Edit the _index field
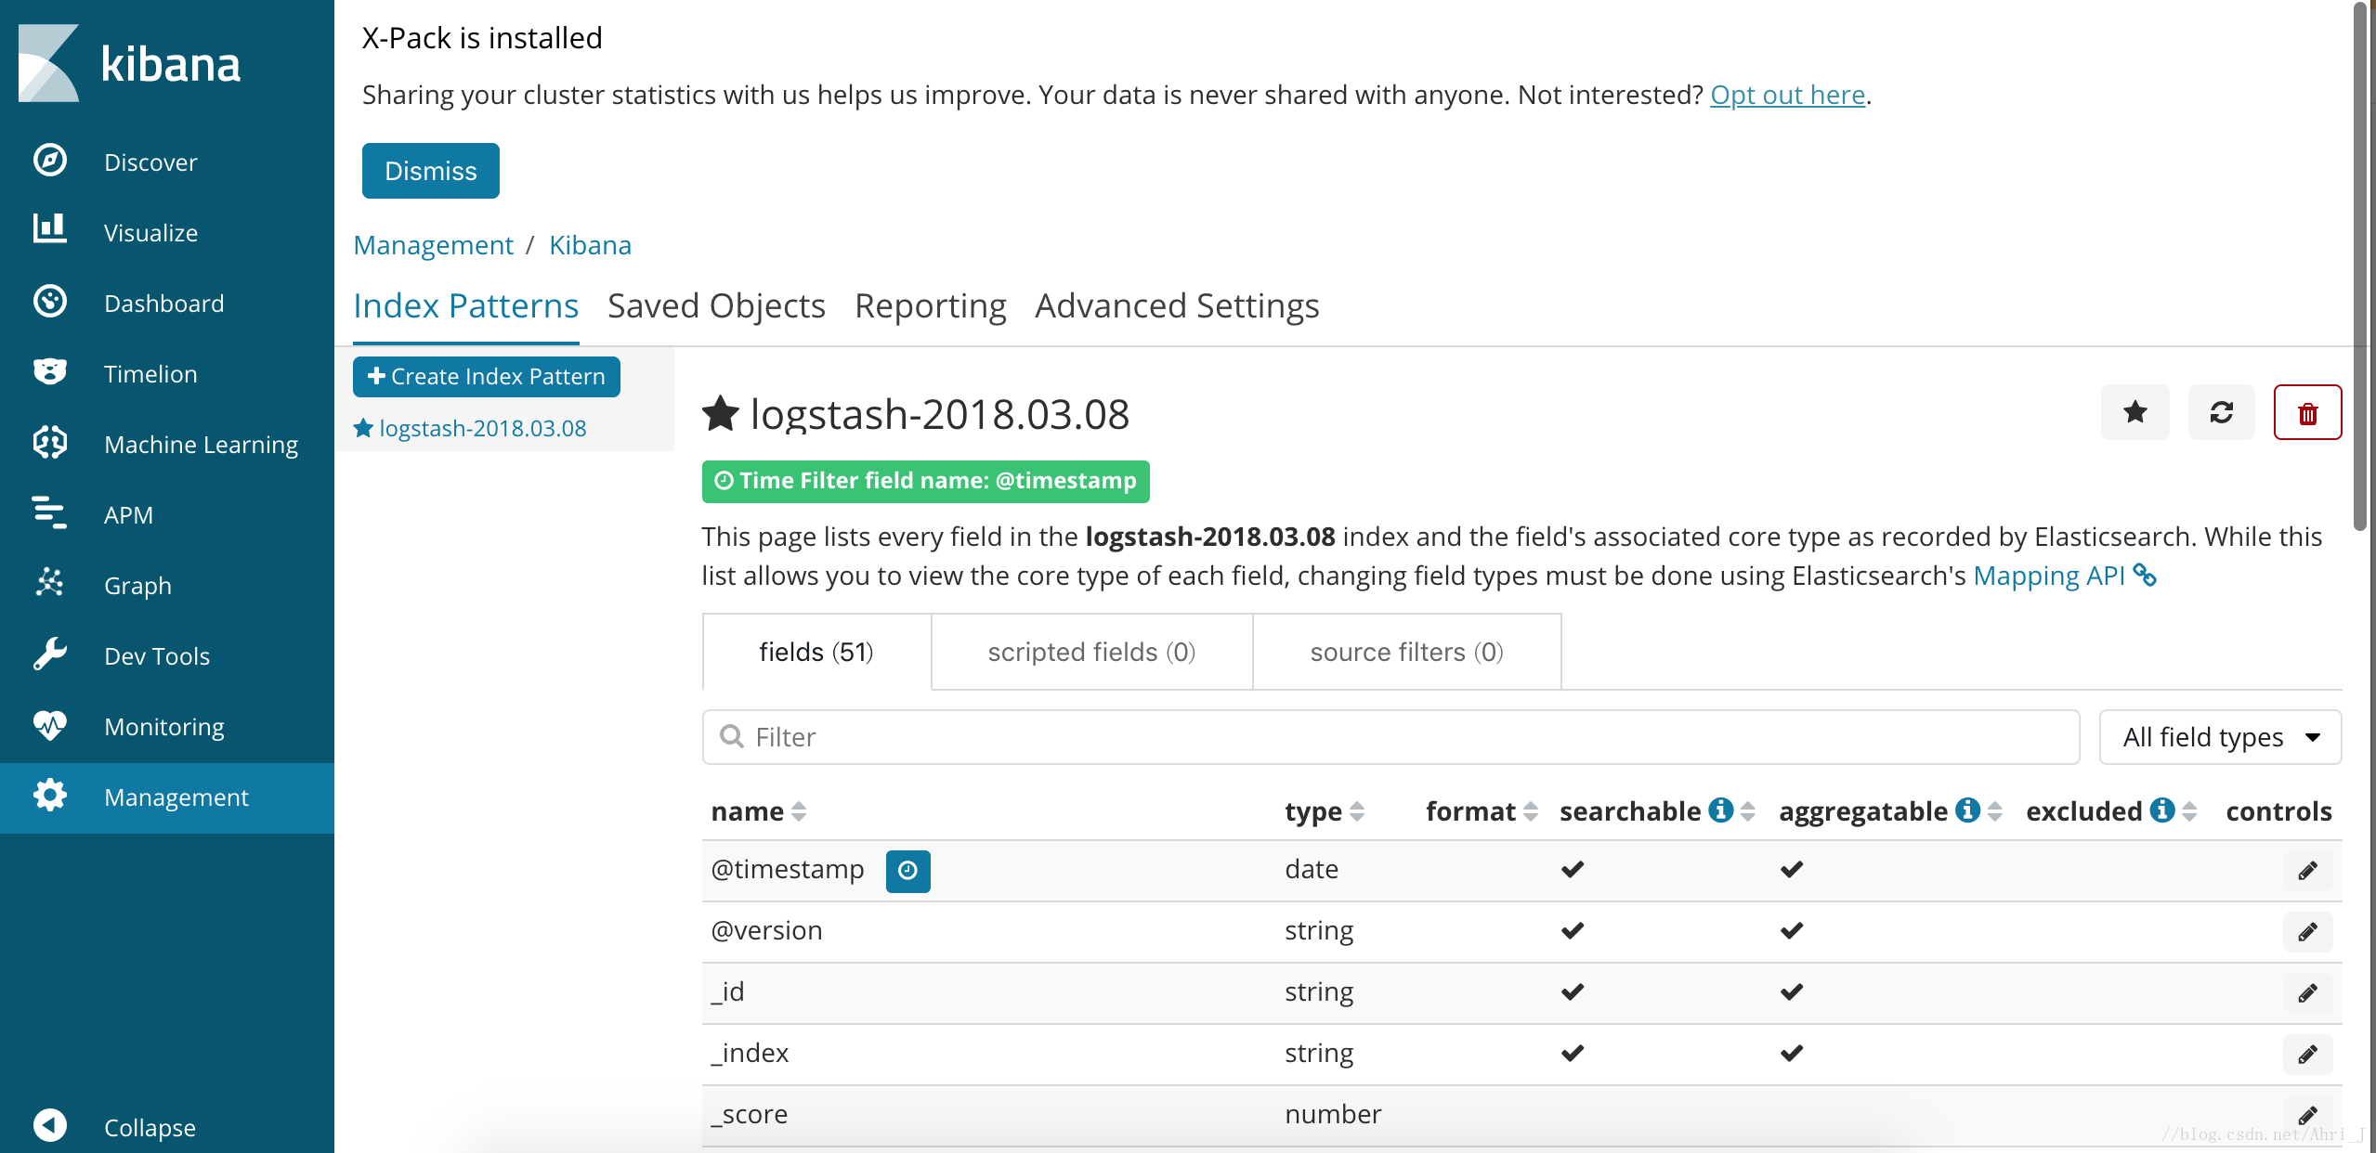2376x1153 pixels. [2308, 1055]
